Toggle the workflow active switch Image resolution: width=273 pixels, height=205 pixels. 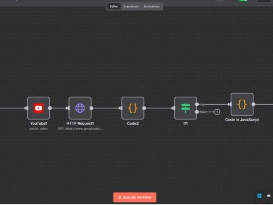pyautogui.click(x=244, y=1)
